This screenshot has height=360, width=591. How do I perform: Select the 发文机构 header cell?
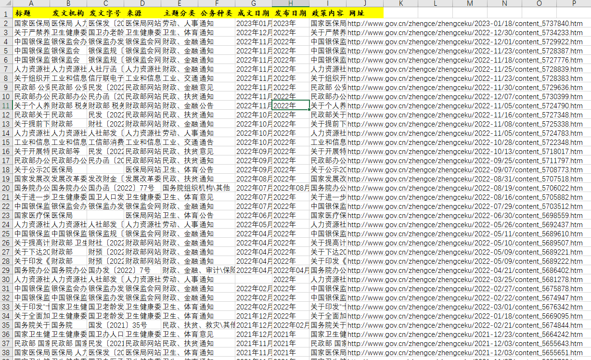click(68, 13)
